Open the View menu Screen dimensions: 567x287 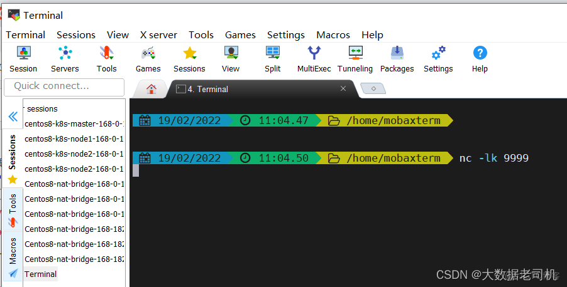pos(118,35)
